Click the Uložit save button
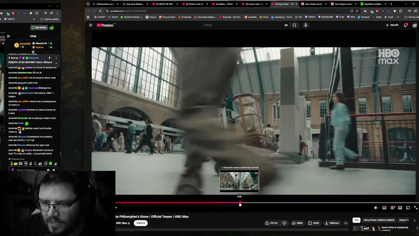 (x=314, y=223)
